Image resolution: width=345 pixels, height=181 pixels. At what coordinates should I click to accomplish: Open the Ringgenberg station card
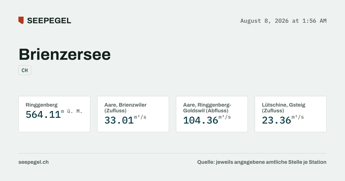(54, 114)
